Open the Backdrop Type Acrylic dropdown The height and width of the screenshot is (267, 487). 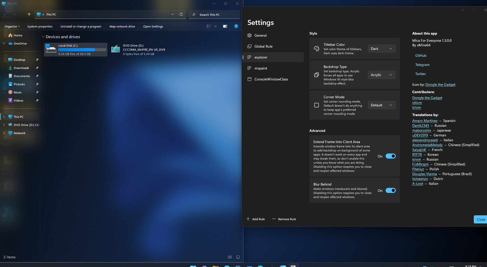tap(381, 75)
